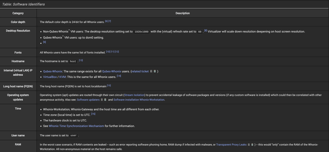Click the colored archive icon after related ticket
The height and width of the screenshot is (152, 329).
tap(155, 71)
